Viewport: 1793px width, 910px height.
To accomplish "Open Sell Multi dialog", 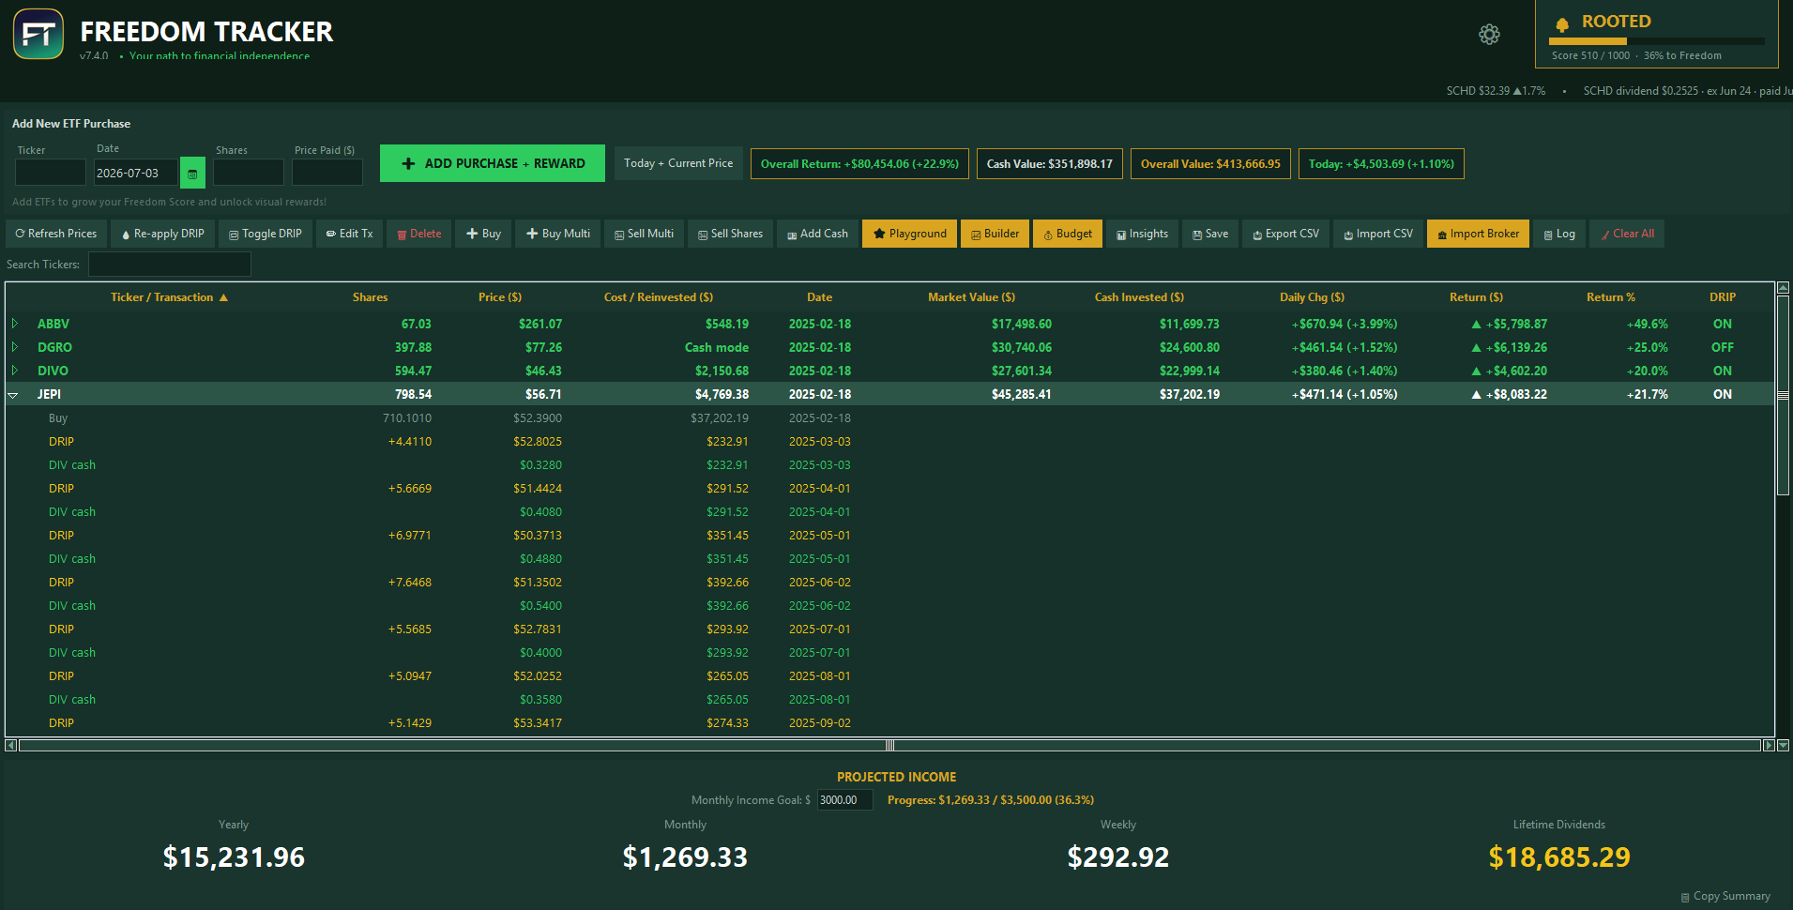I will [x=644, y=234].
